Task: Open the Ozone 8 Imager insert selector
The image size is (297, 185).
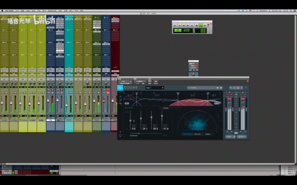Action: point(125,83)
